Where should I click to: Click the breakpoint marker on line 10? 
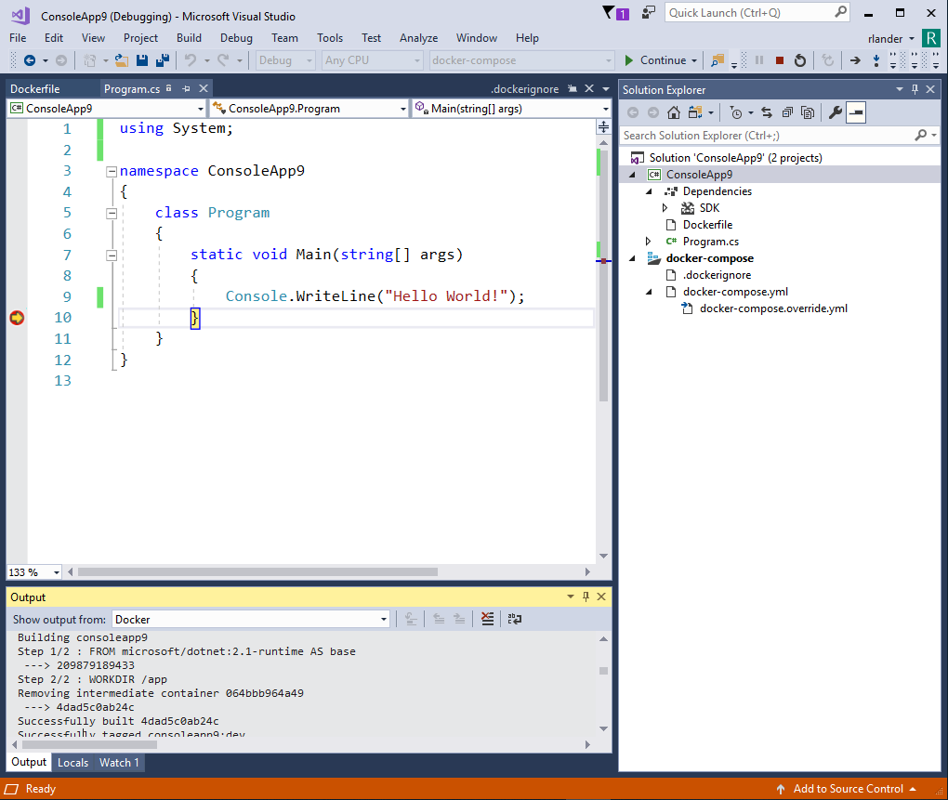17,318
